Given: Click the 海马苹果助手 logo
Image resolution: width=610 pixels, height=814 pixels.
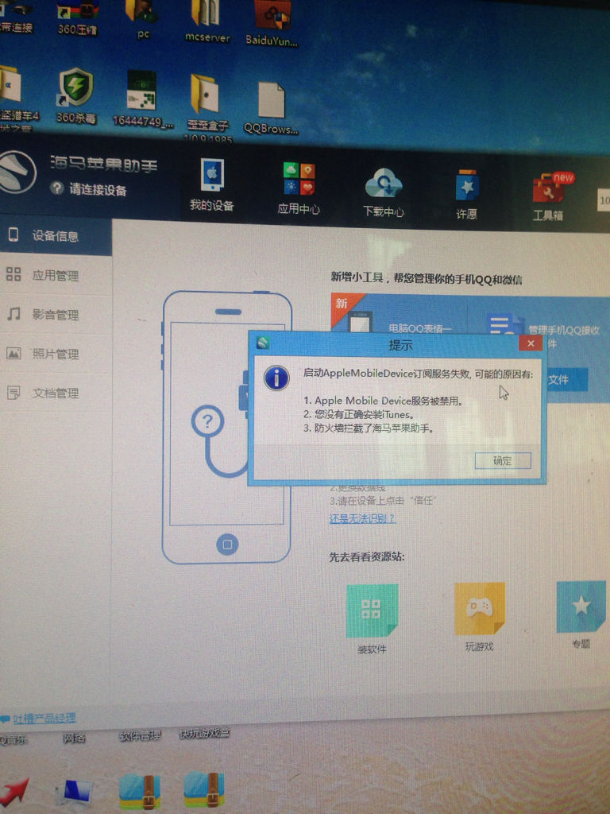Looking at the screenshot, I should click(16, 172).
